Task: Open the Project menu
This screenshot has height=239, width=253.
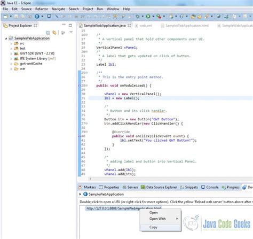Action: point(88,9)
